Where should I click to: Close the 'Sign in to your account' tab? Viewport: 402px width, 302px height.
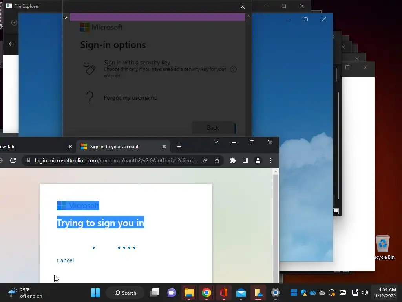pos(164,147)
